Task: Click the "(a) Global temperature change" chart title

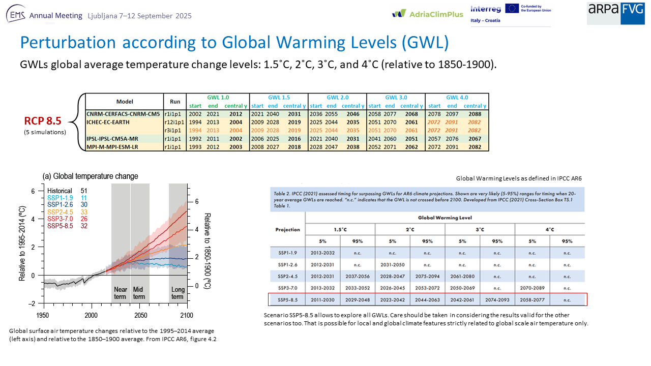Action: tap(90, 176)
